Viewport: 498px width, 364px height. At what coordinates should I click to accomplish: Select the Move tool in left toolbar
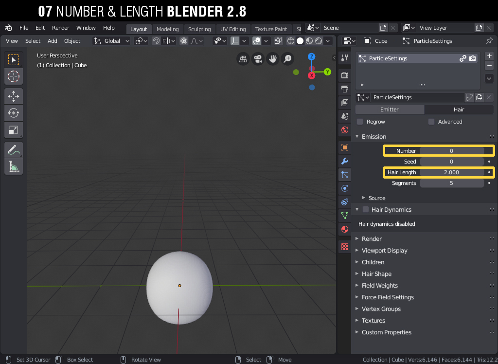click(14, 96)
